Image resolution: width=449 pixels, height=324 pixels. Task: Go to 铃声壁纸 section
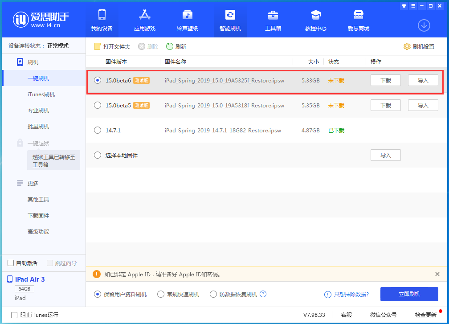click(187, 20)
